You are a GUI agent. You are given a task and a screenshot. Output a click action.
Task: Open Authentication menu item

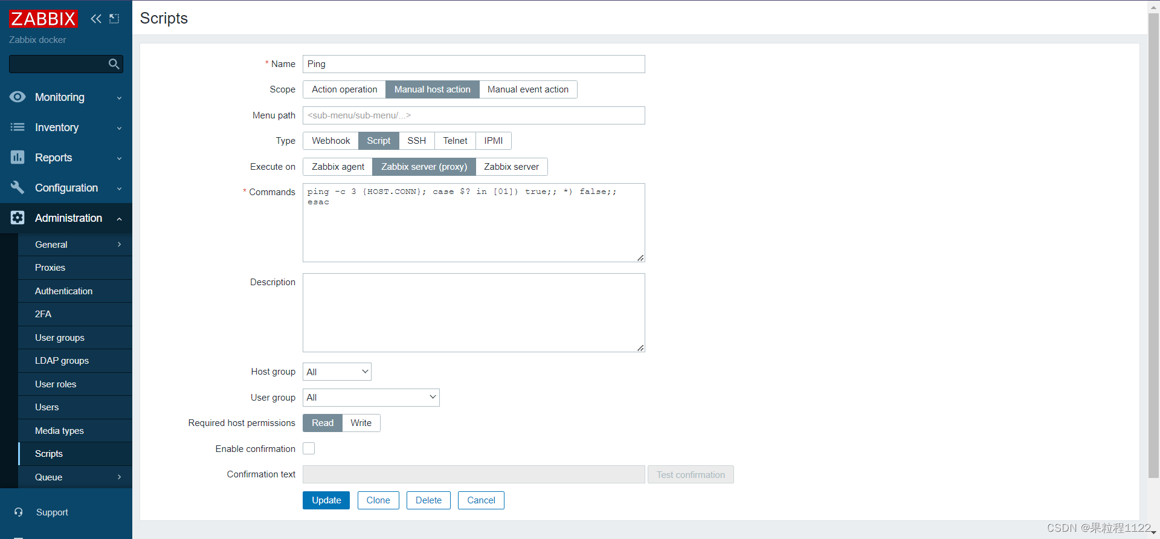click(x=75, y=291)
